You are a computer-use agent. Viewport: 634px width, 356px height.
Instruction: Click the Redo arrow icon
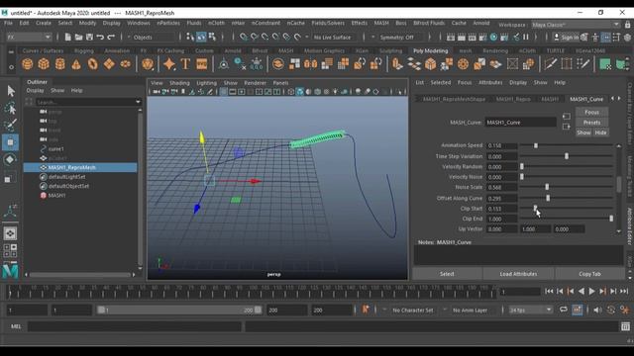click(111, 38)
